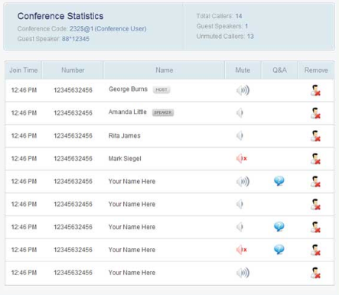339x295 pixels.
Task: Click the phone number in Rita James' row
Action: tap(73, 136)
